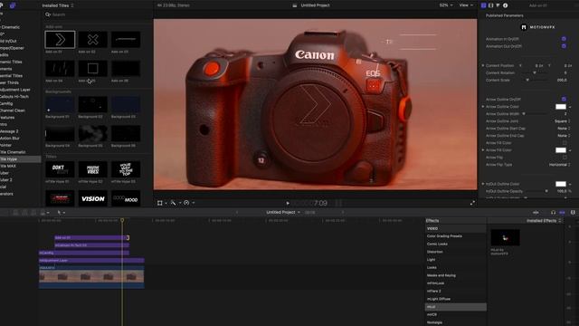
Task: Select Channel Clean category in sidebar
Action: 20,110
